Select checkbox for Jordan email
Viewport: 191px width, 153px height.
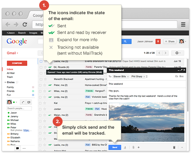coord(40,109)
